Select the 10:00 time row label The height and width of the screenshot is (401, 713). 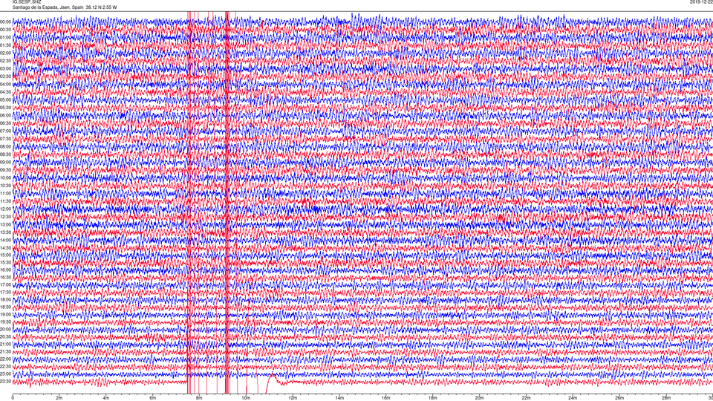[x=6, y=177]
